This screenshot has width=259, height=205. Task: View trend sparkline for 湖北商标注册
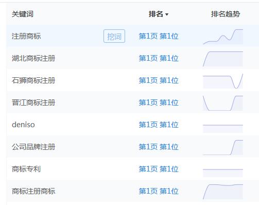tap(223, 59)
